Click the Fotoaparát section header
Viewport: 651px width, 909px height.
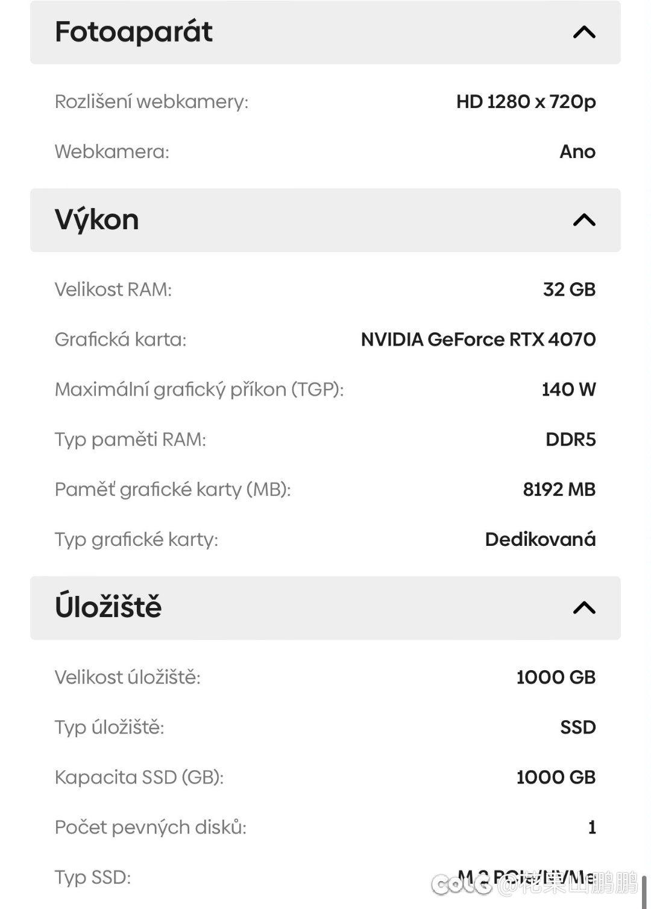pos(325,32)
